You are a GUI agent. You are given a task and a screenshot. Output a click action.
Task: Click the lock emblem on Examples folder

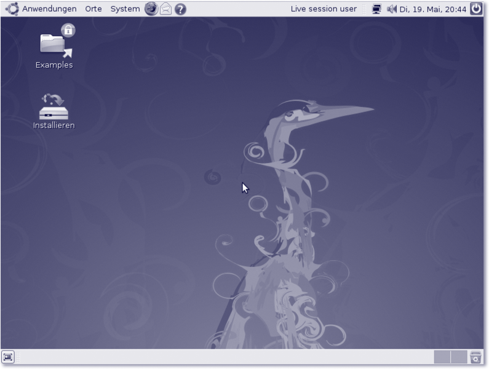click(68, 30)
